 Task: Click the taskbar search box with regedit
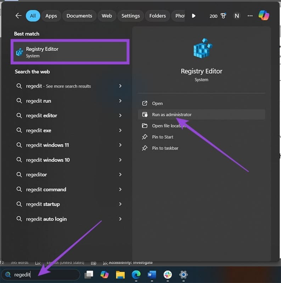[41, 275]
